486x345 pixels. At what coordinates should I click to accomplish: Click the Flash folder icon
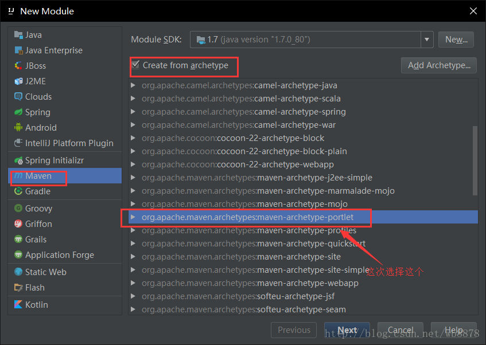(18, 287)
